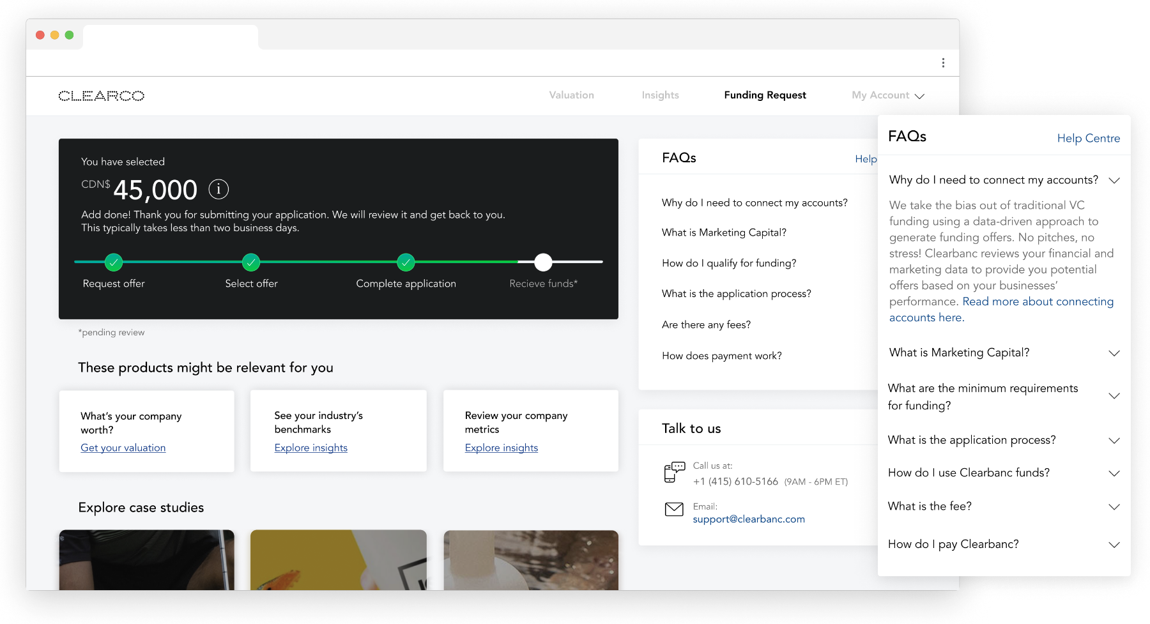Click the Complete application green checkmark
Image resolution: width=1150 pixels, height=624 pixels.
[406, 262]
